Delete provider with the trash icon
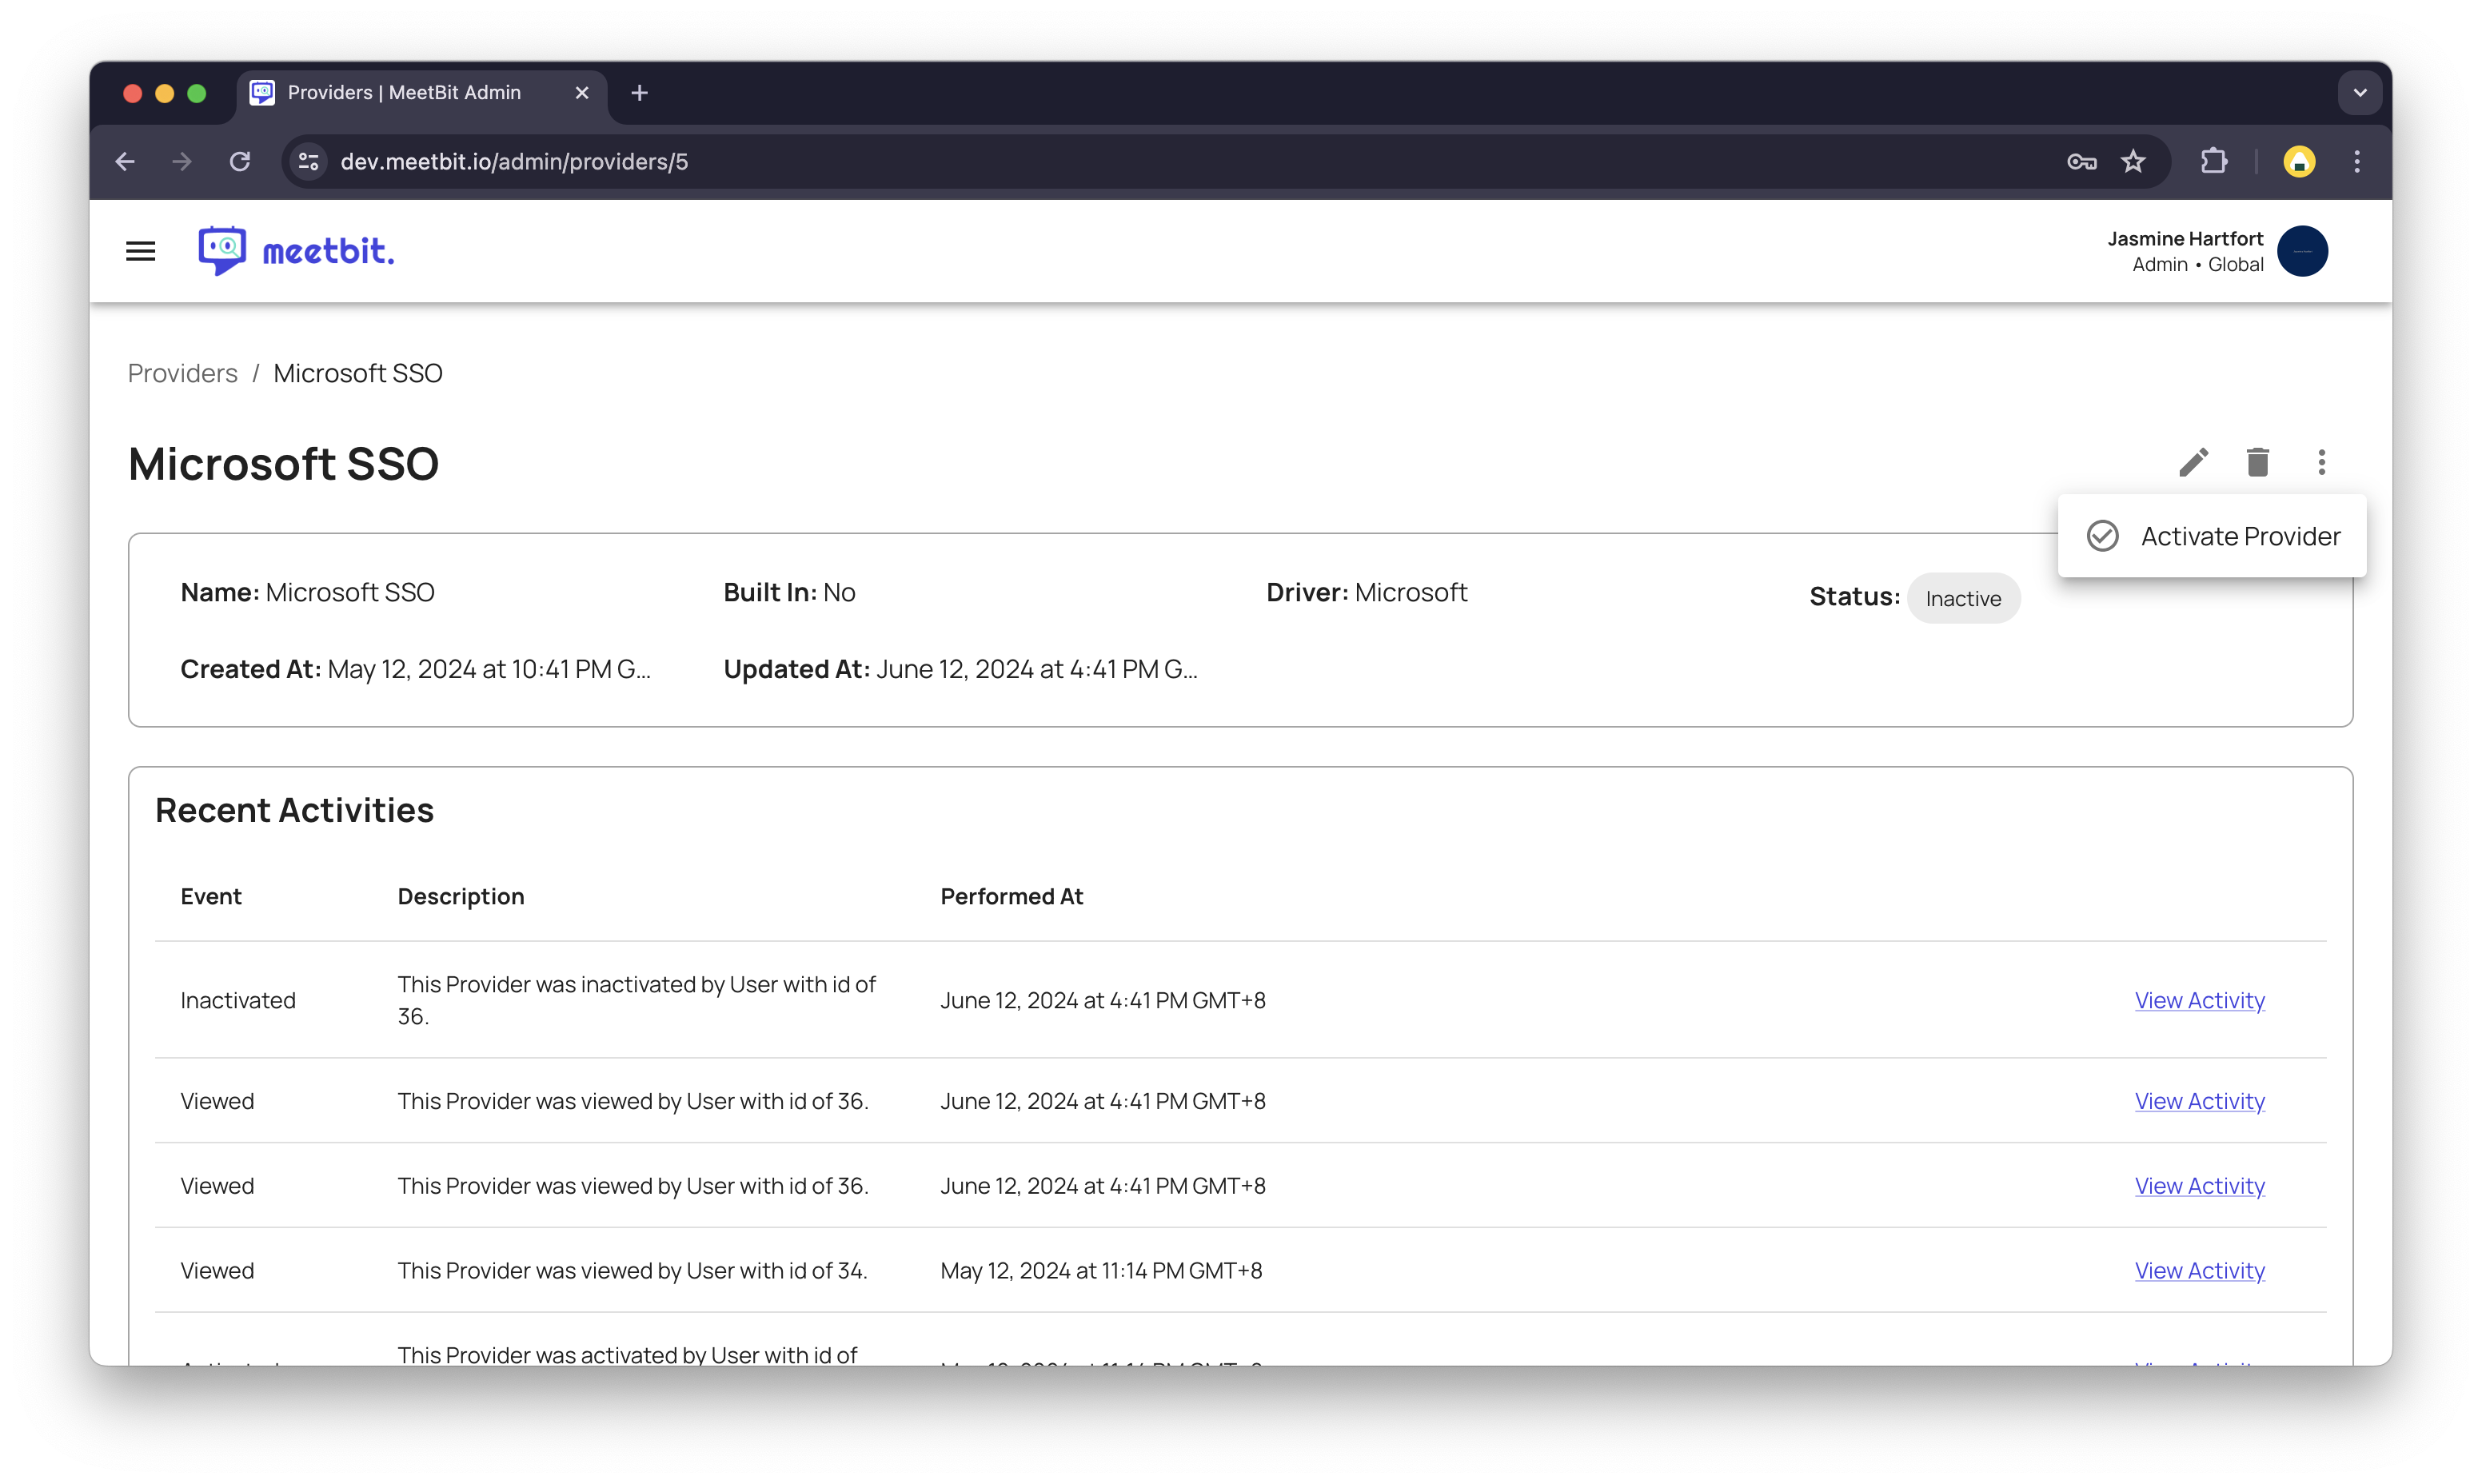The image size is (2482, 1484). click(2257, 462)
